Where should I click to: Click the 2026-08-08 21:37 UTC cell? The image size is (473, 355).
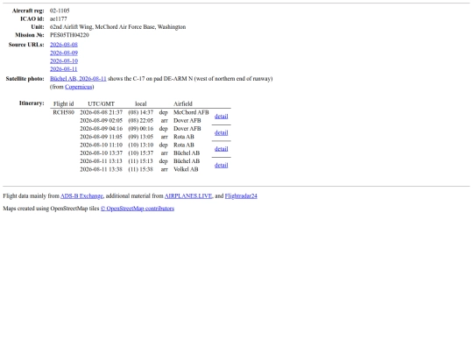pyautogui.click(x=101, y=112)
